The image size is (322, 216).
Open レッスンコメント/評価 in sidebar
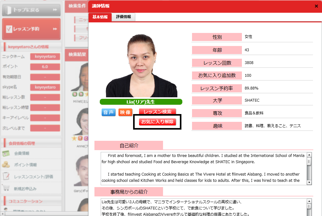tap(33, 177)
